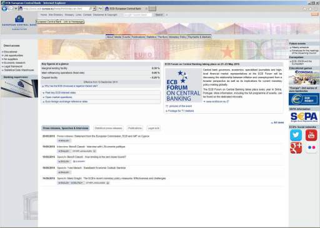The image size is (320, 228).
Task: Open the address bar dropdown arrow
Action: tap(94, 9)
